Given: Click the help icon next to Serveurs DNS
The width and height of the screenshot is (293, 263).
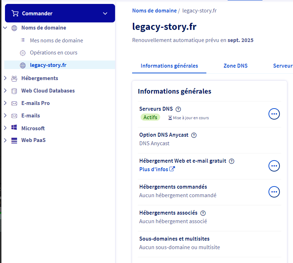Looking at the screenshot, I should click(178, 109).
